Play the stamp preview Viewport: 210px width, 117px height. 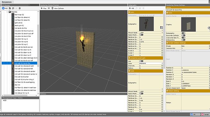(44, 8)
